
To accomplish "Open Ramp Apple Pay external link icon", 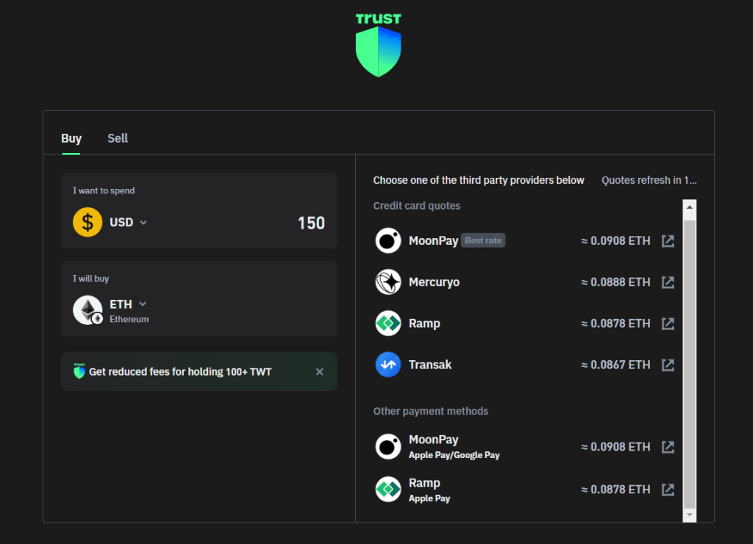I will [668, 490].
